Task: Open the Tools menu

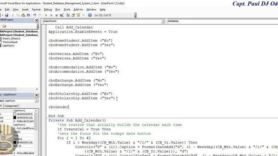Action: click(67, 10)
